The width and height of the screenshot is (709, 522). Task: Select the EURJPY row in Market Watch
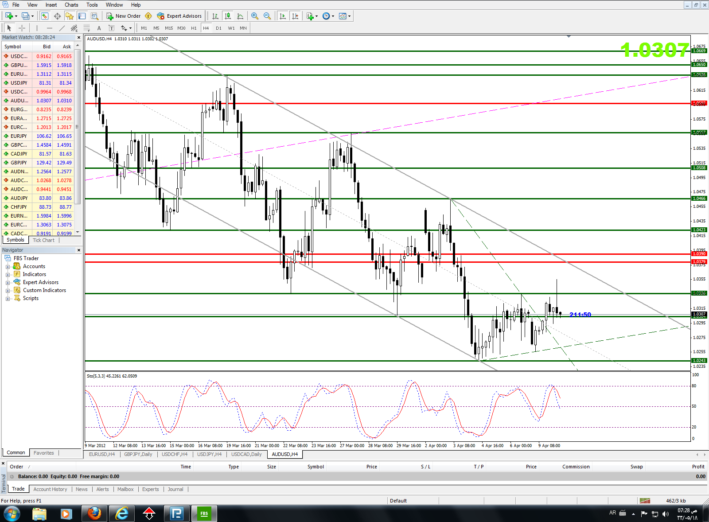tap(38, 136)
